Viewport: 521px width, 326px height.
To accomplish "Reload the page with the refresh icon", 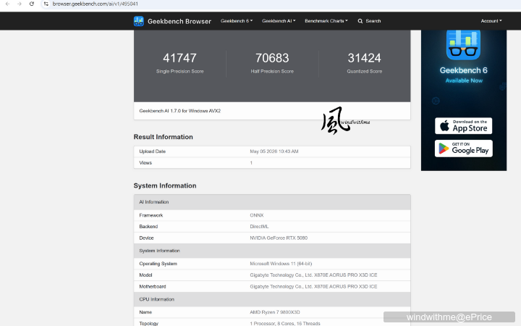I will tap(32, 4).
